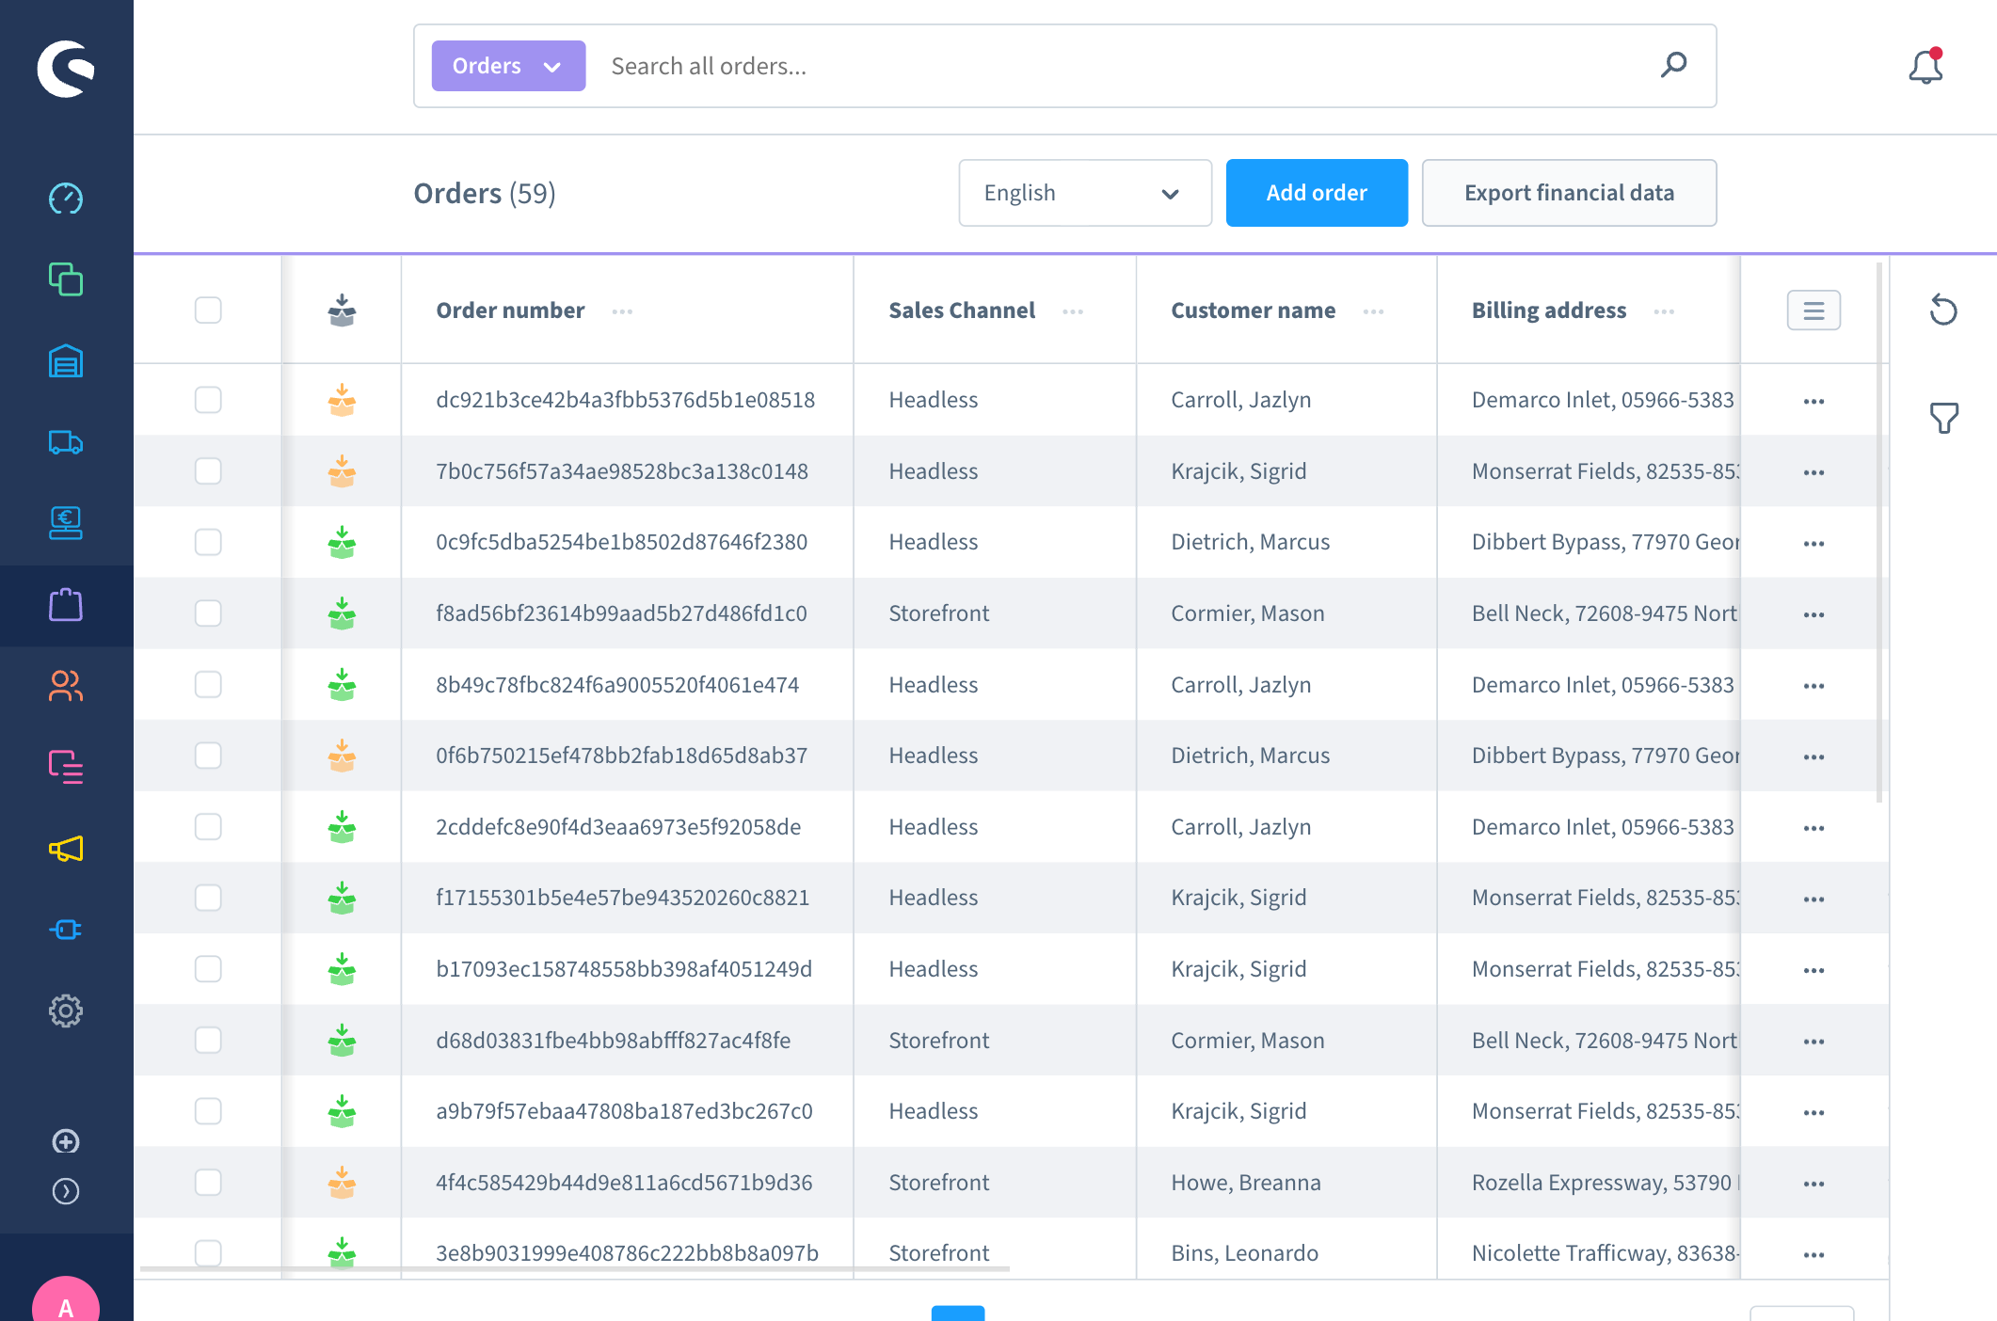
Task: Open the English language dropdown
Action: (1084, 193)
